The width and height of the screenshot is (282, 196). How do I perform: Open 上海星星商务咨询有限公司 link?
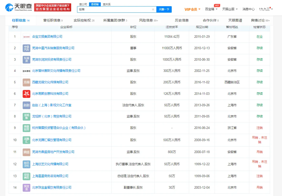[x=50, y=176]
